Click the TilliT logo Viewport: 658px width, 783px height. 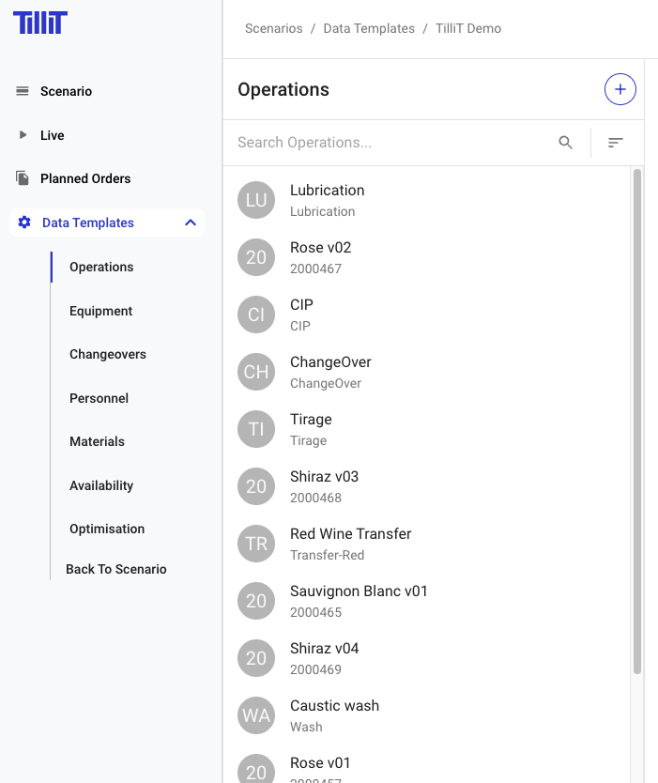[x=40, y=23]
